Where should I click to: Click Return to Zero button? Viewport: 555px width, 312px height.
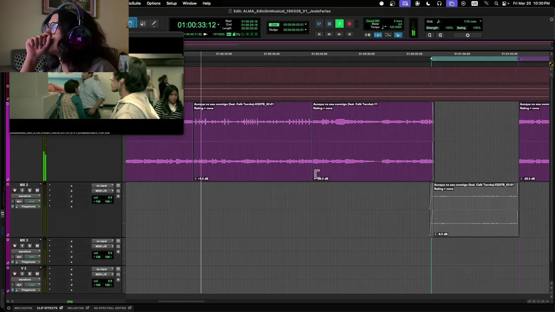tap(319, 34)
